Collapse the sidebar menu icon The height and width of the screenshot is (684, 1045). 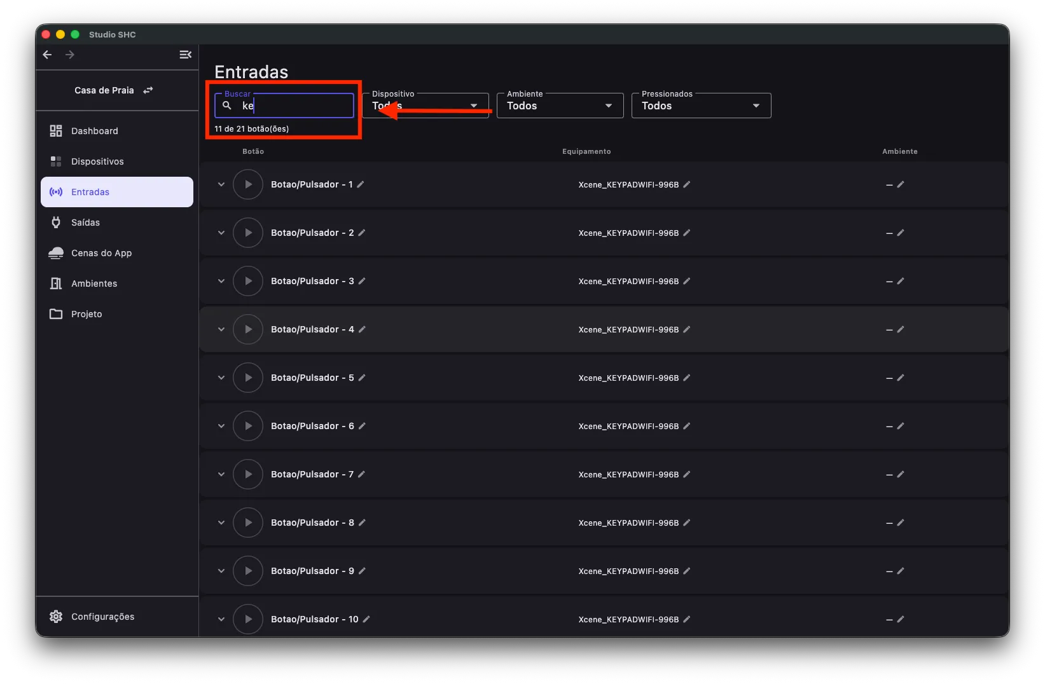click(x=185, y=55)
